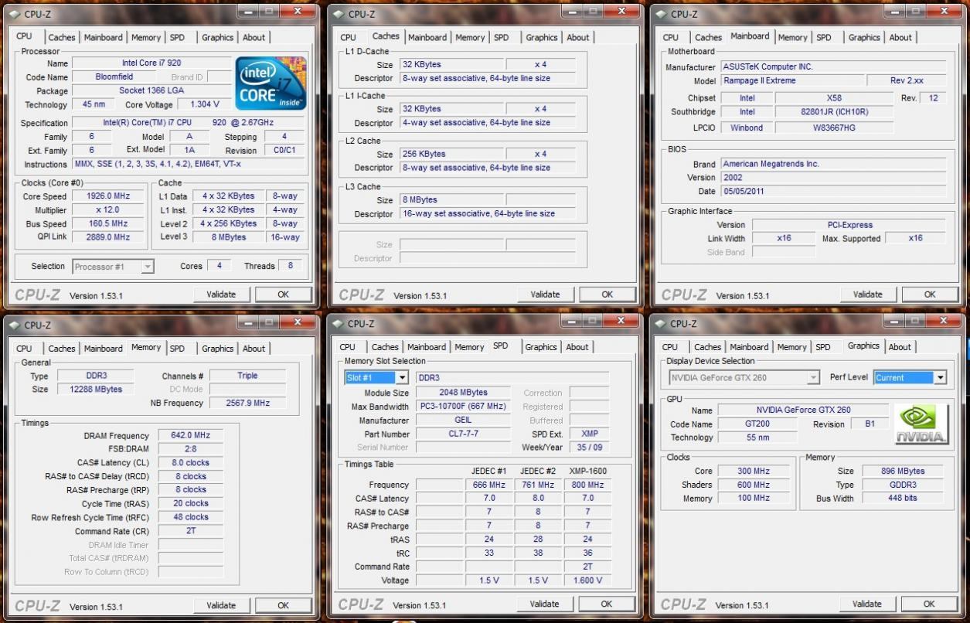Click the Intel Core i7 920 name field
This screenshot has height=623, width=970.
152,63
